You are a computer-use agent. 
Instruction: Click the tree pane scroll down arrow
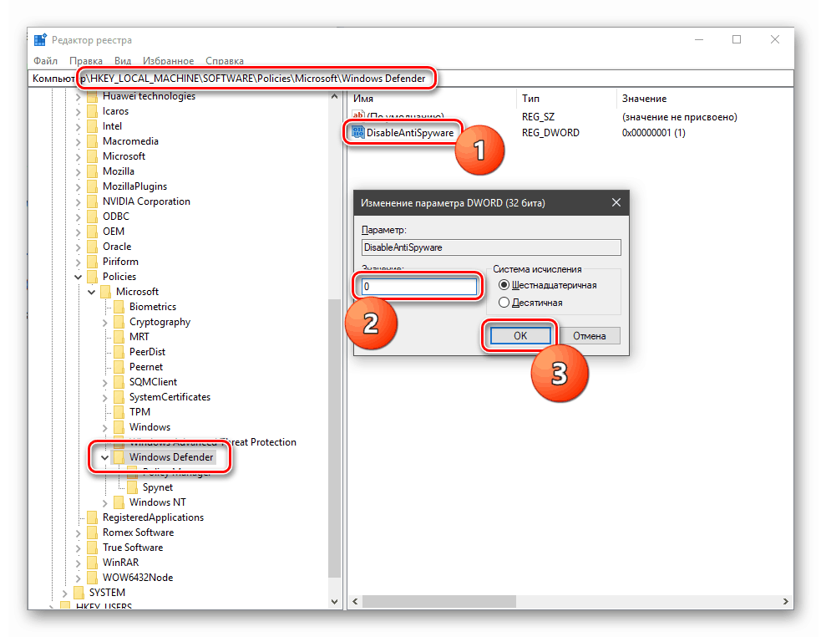[x=335, y=602]
